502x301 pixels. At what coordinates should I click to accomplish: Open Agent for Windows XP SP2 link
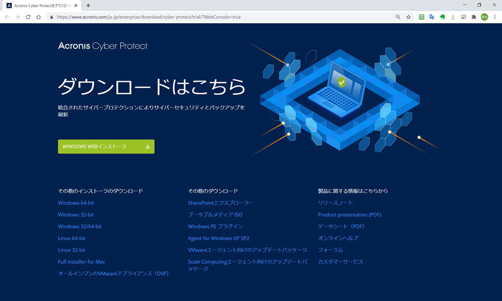pos(219,238)
